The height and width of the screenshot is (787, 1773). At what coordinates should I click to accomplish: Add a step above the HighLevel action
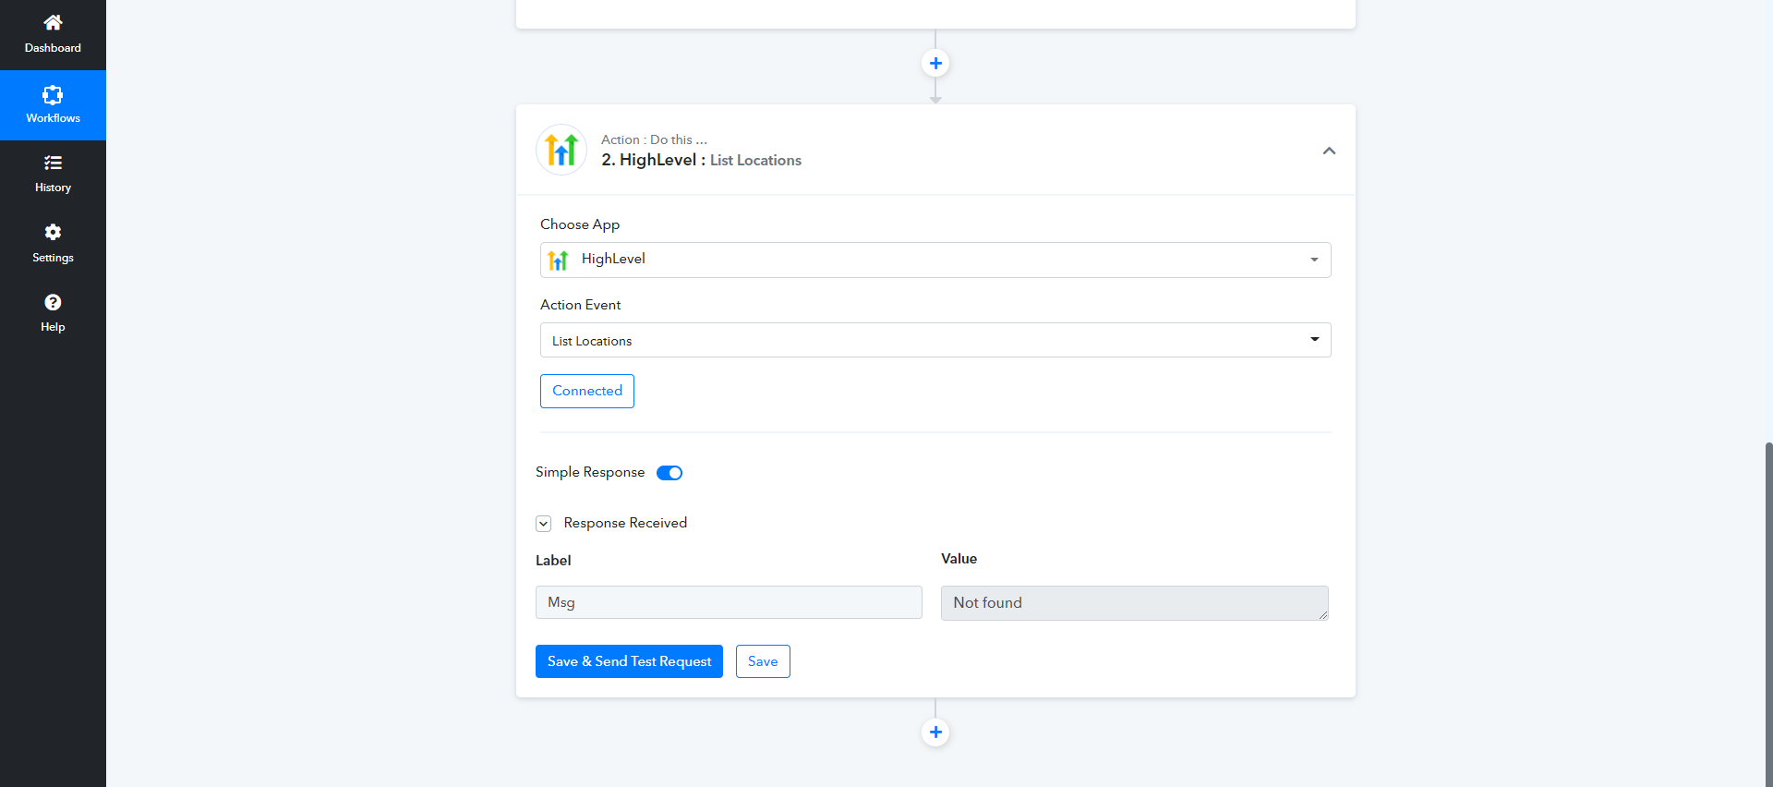pos(935,63)
